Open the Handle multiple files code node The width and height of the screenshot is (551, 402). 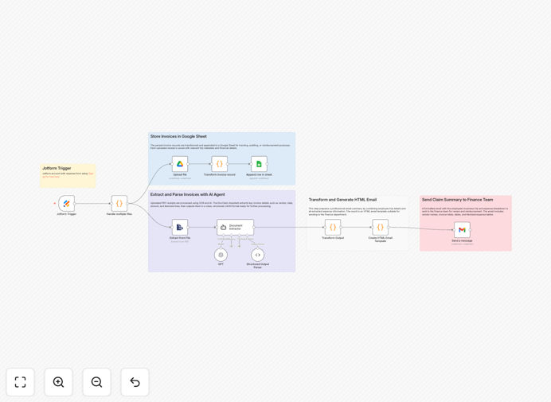tap(119, 204)
